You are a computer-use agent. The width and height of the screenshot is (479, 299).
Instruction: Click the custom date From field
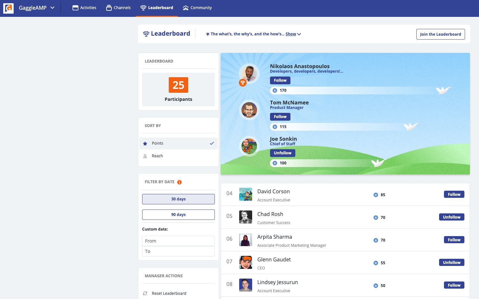(178, 241)
